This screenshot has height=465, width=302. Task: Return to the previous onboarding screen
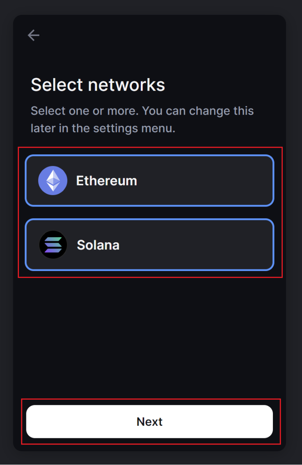(x=33, y=35)
